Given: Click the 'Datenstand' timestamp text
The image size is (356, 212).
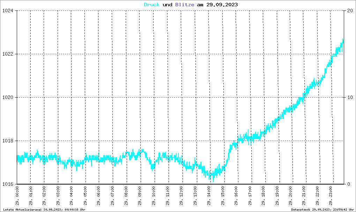Looking at the screenshot, I should pos(322,210).
